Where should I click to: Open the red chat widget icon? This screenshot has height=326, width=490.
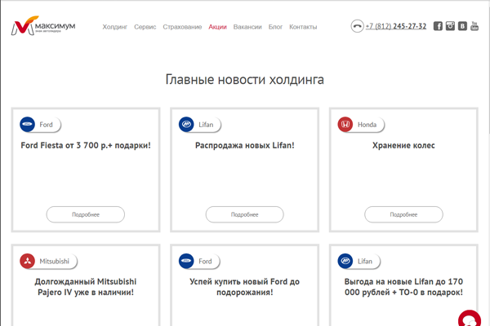tap(470, 319)
